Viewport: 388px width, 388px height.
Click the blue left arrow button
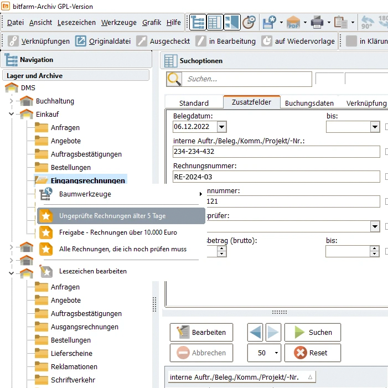(x=256, y=332)
